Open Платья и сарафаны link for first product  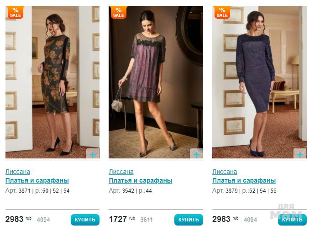[x=37, y=180]
